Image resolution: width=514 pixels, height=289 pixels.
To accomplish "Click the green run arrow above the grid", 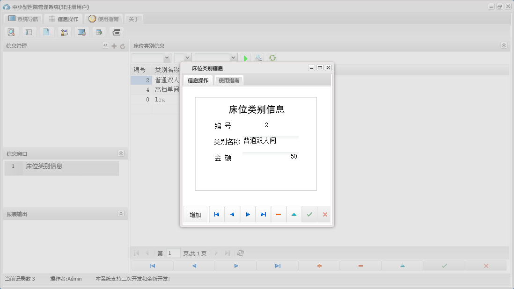I will coord(245,58).
